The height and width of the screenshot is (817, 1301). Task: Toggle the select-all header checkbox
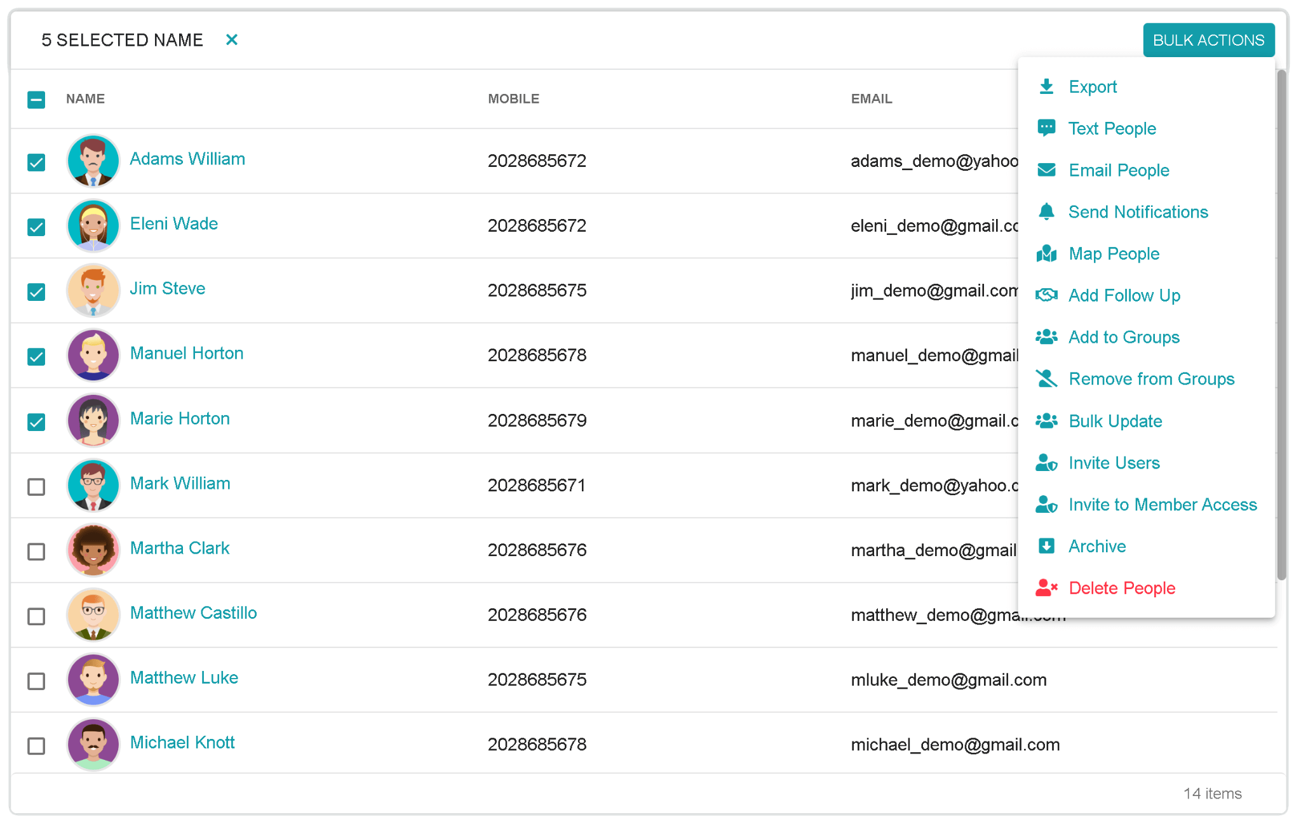36,100
